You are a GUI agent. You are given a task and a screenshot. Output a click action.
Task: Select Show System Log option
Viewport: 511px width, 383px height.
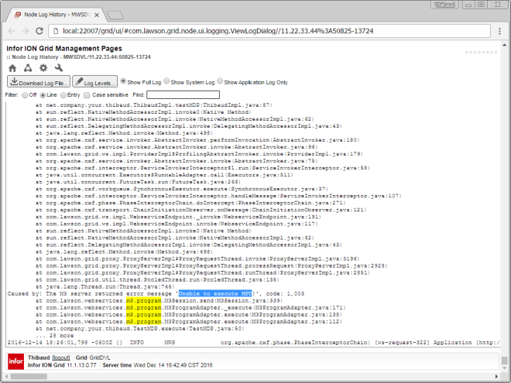166,82
